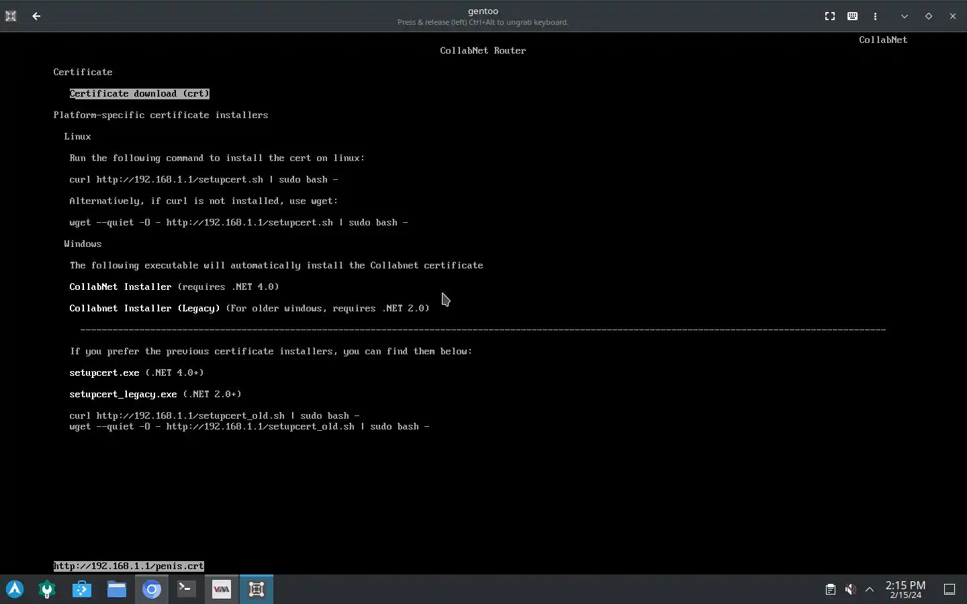Minimize the window with the chevron button
The width and height of the screenshot is (967, 604).
[905, 16]
